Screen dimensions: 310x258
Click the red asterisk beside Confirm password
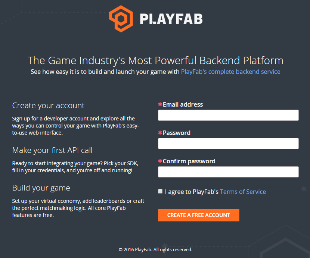[x=160, y=161]
